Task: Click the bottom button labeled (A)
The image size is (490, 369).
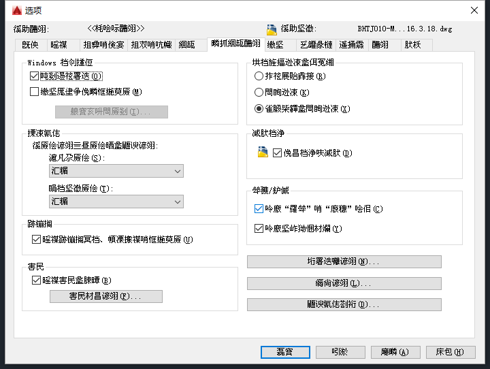Action: [395, 352]
